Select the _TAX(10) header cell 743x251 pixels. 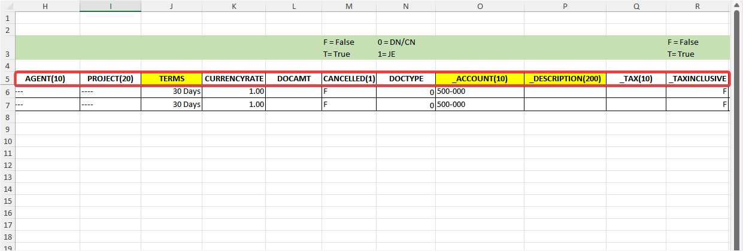636,79
